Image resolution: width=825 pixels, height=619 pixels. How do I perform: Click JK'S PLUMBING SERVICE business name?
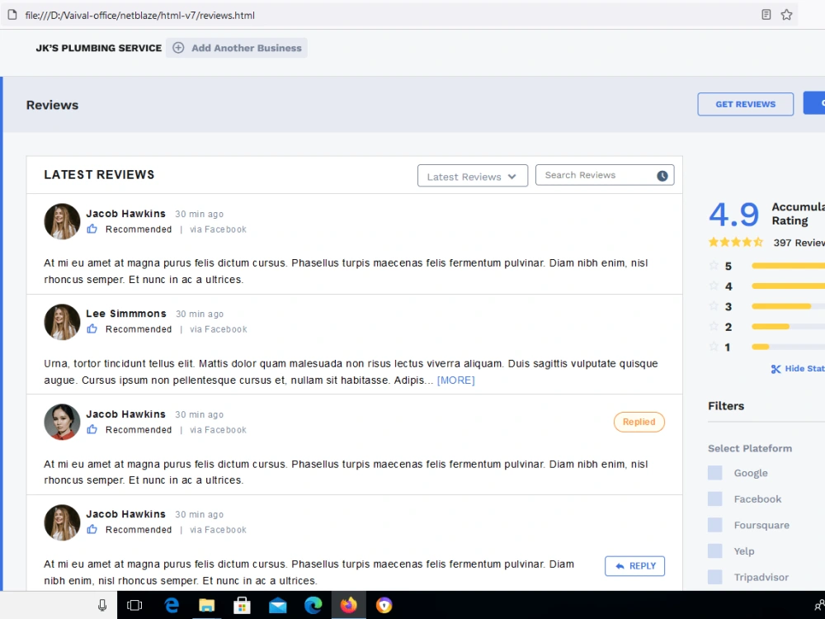pyautogui.click(x=99, y=48)
